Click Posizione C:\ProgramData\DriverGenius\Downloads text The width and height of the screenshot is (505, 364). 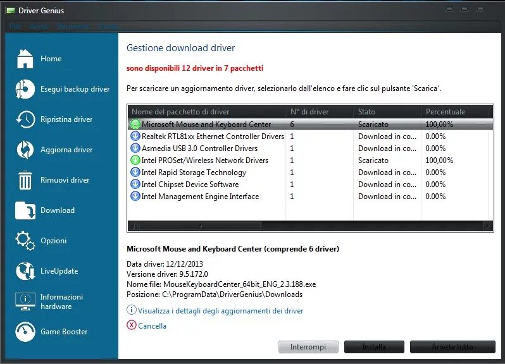pos(215,294)
